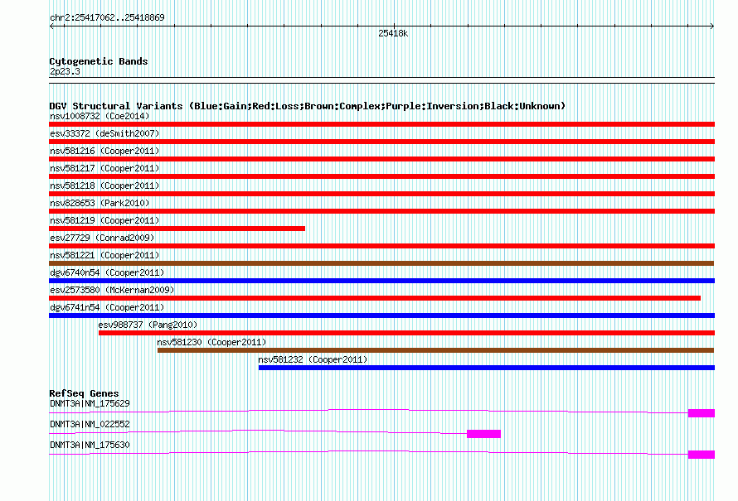Click the brown nsv581221 complex variant bar

pos(381,263)
